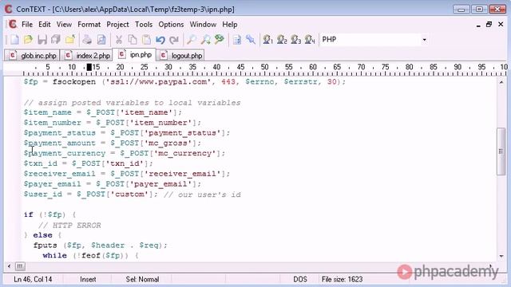Save the file with the floppy disk icon

(x=42, y=40)
